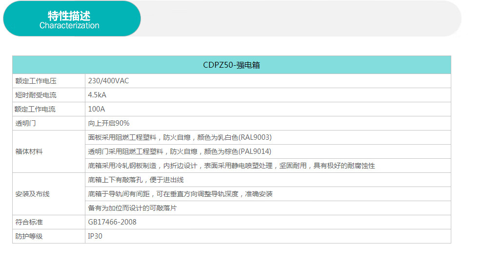Click the 特性描述 Characterization tab
The height and width of the screenshot is (262, 483).
(x=69, y=19)
